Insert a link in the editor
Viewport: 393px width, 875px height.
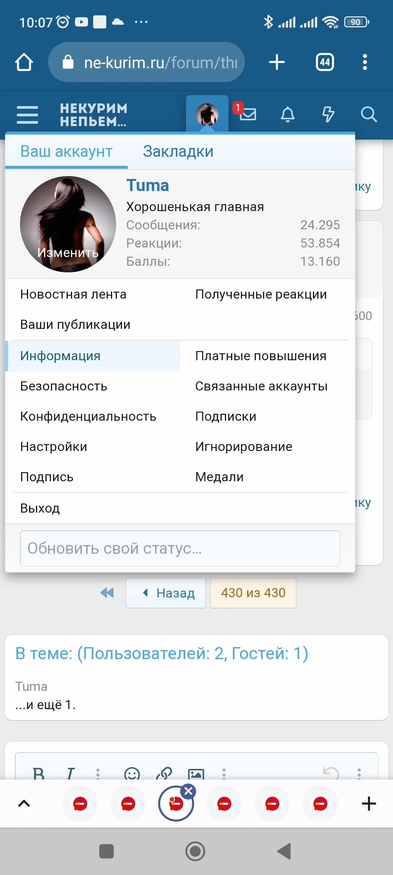point(164,773)
